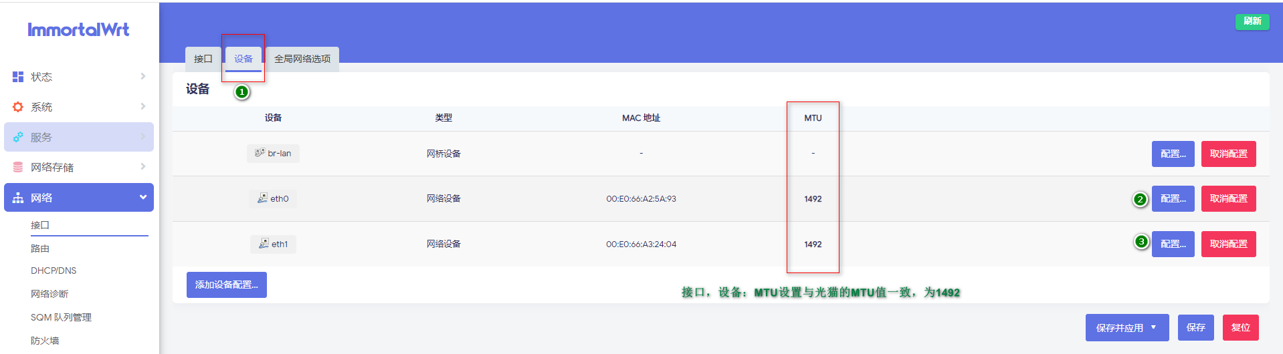The width and height of the screenshot is (1283, 354).
Task: Expand the 状态 menu chevron
Action: click(x=142, y=77)
